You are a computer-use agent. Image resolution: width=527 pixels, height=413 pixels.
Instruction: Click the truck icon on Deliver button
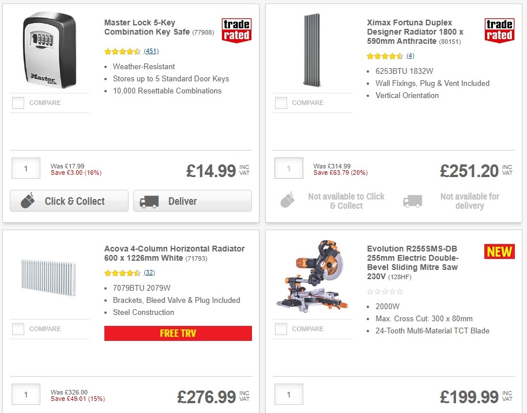click(x=148, y=201)
